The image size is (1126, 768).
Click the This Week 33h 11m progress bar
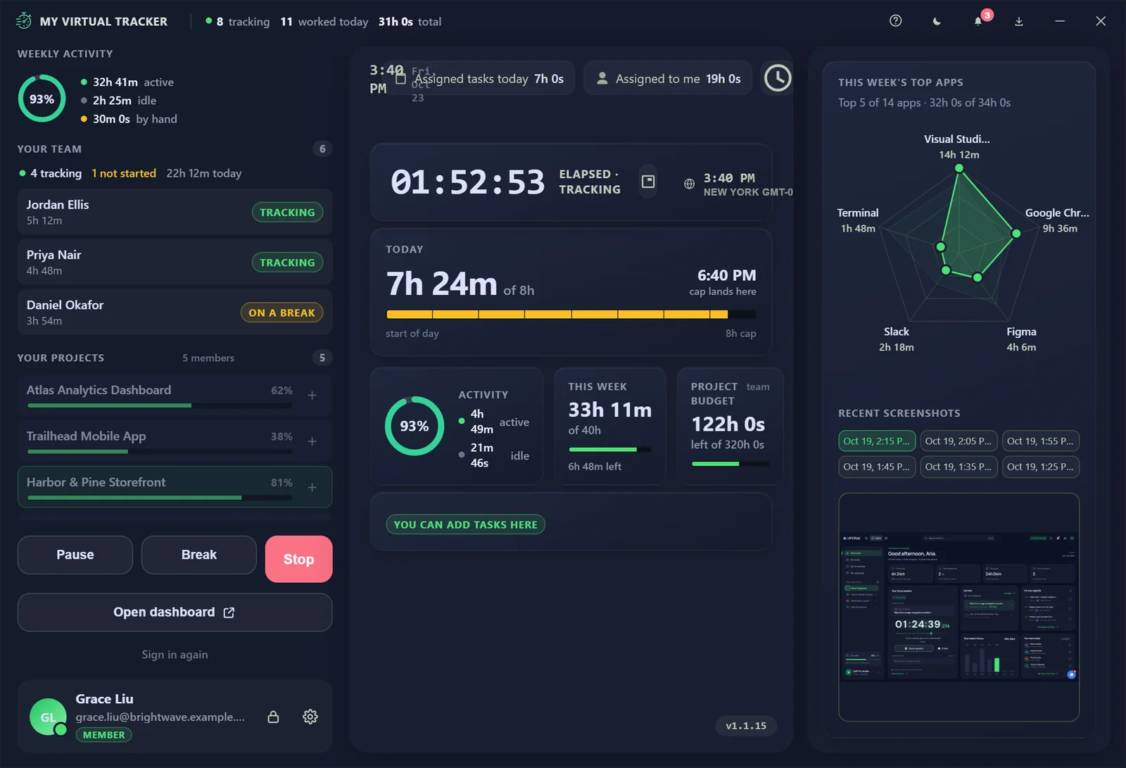[x=609, y=449]
